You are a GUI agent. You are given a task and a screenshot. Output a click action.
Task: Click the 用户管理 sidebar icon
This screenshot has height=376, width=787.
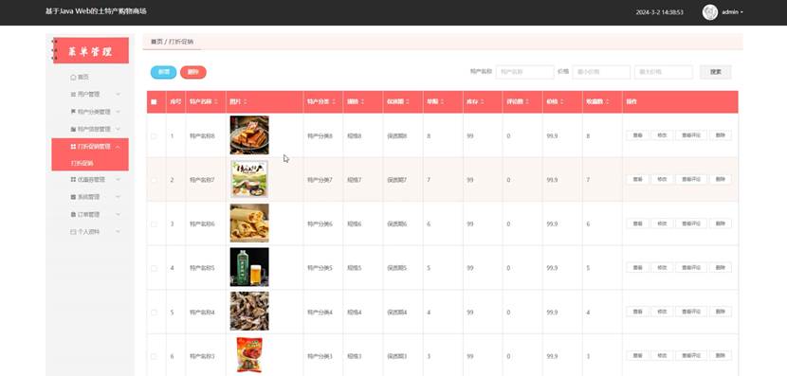point(73,95)
